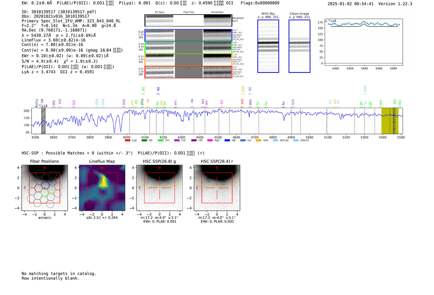
Task: Click the yellow highlighted band in the spectrum
Action: [390, 121]
